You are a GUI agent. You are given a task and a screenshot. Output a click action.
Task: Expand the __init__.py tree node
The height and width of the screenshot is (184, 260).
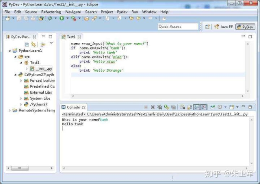(27, 69)
